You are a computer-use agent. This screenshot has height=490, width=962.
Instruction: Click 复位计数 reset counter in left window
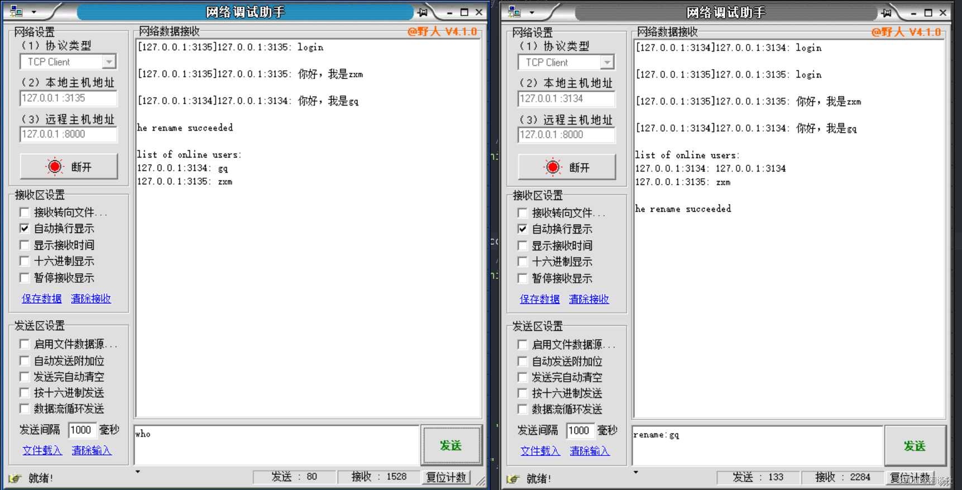pyautogui.click(x=446, y=477)
